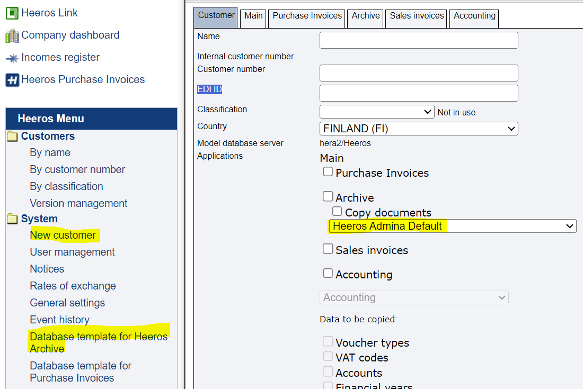This screenshot has height=389, width=583.
Task: Expand the Customers menu section
Action: click(48, 136)
